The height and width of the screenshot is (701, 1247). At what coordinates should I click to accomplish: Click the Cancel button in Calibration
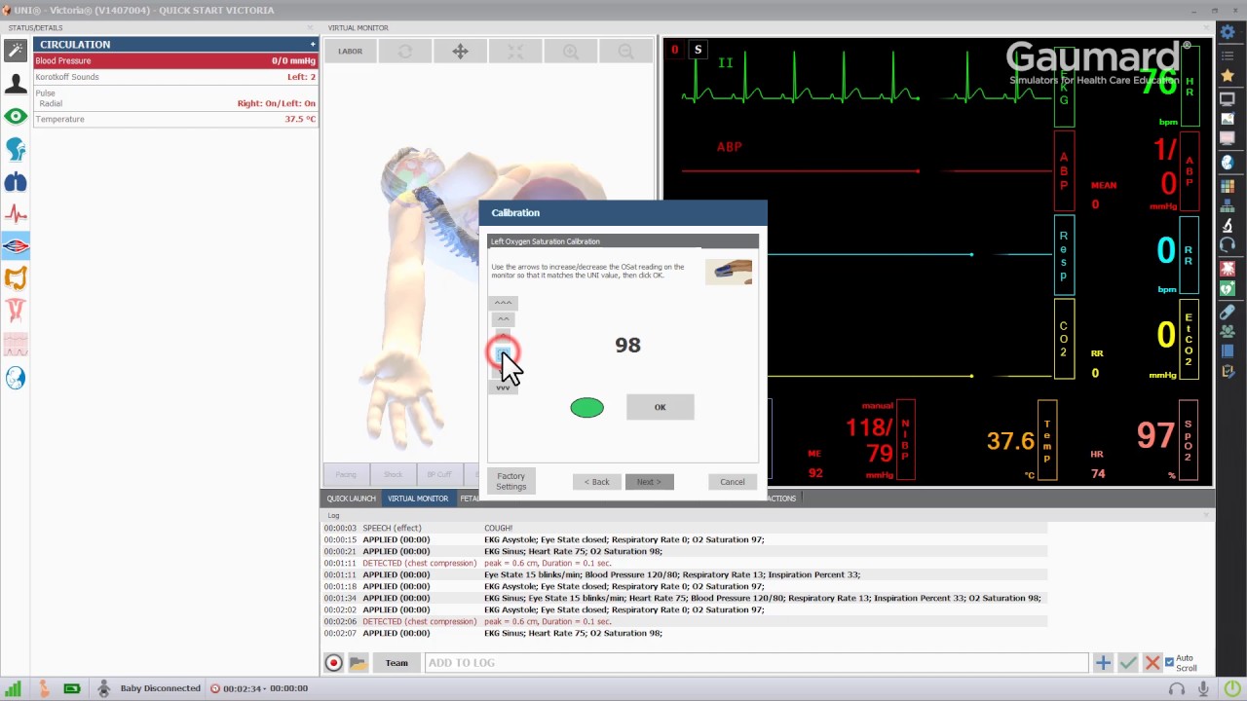732,482
